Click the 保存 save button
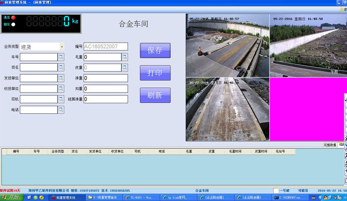 (155, 50)
